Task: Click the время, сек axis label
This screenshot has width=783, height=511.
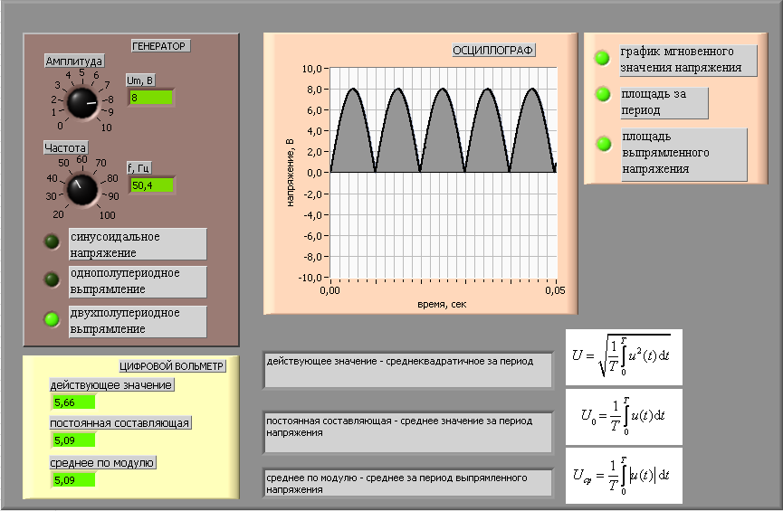Action: (442, 304)
